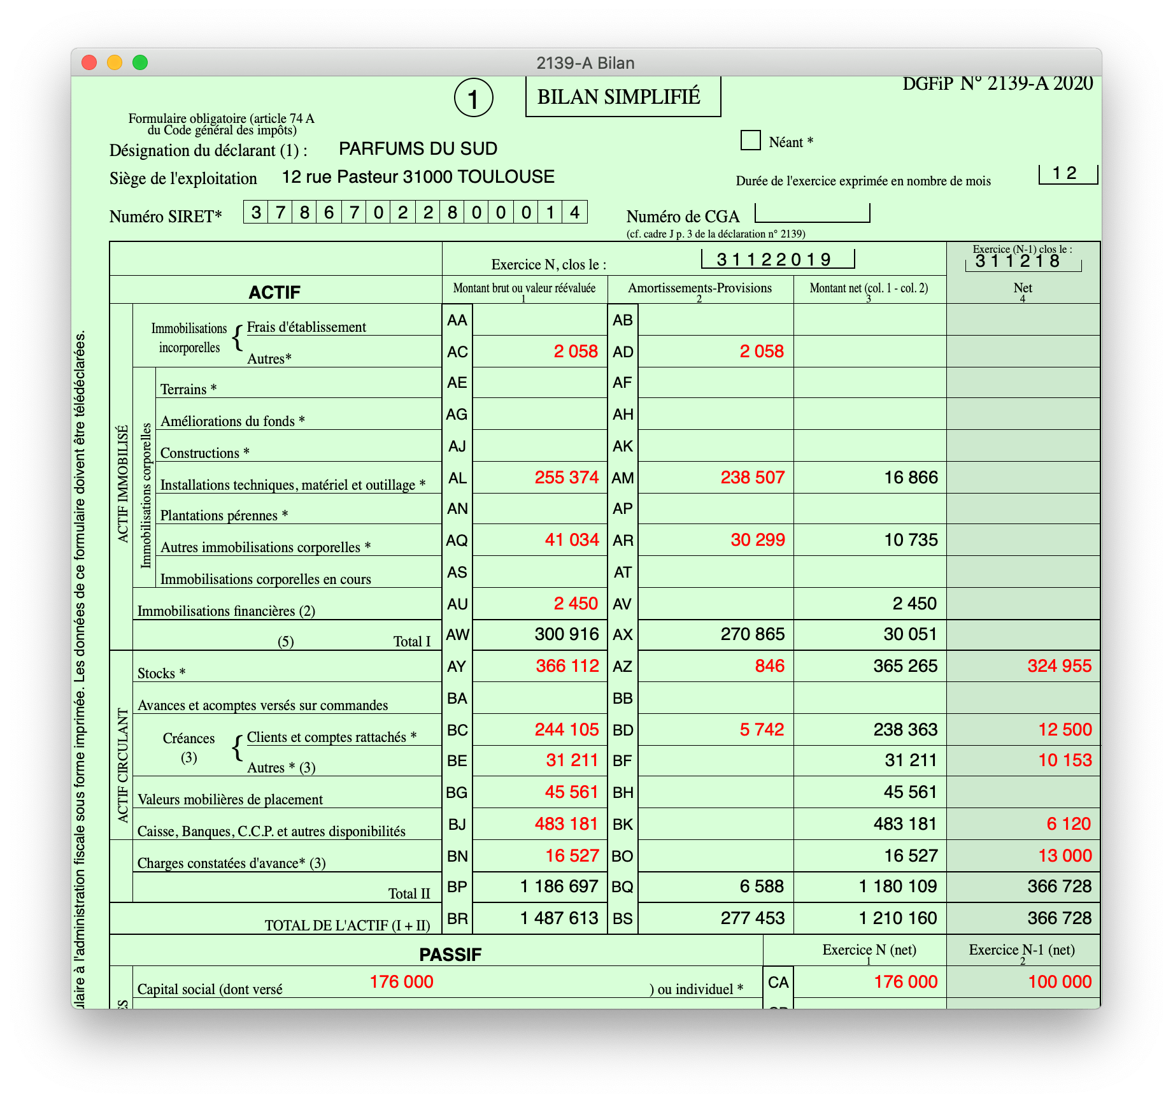
Task: Minimize the 2139-A Bilan window
Action: [115, 62]
